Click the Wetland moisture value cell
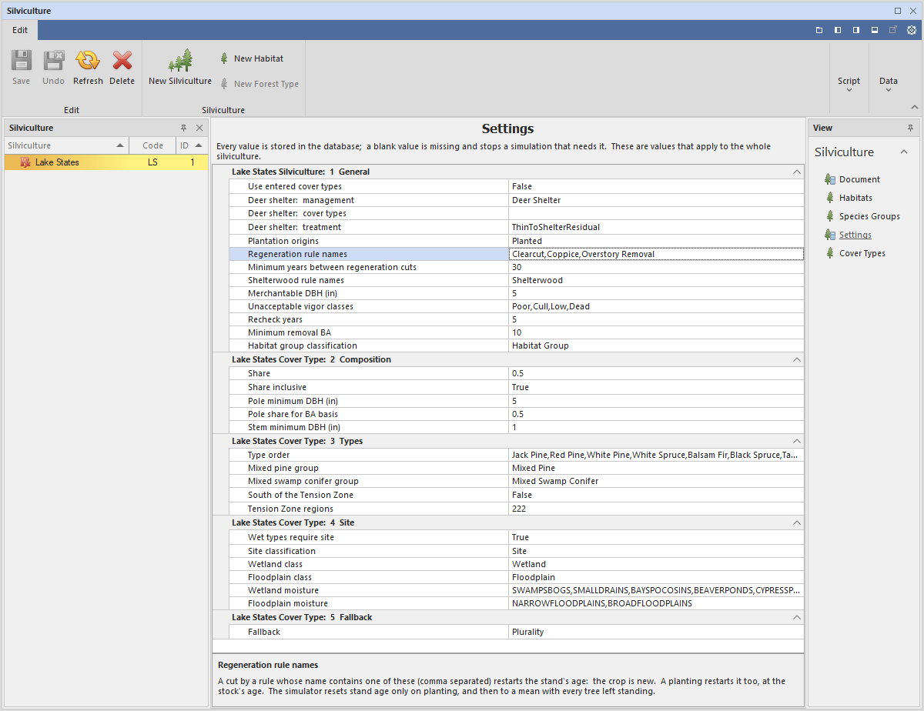Viewport: 924px width, 711px height. 656,590
